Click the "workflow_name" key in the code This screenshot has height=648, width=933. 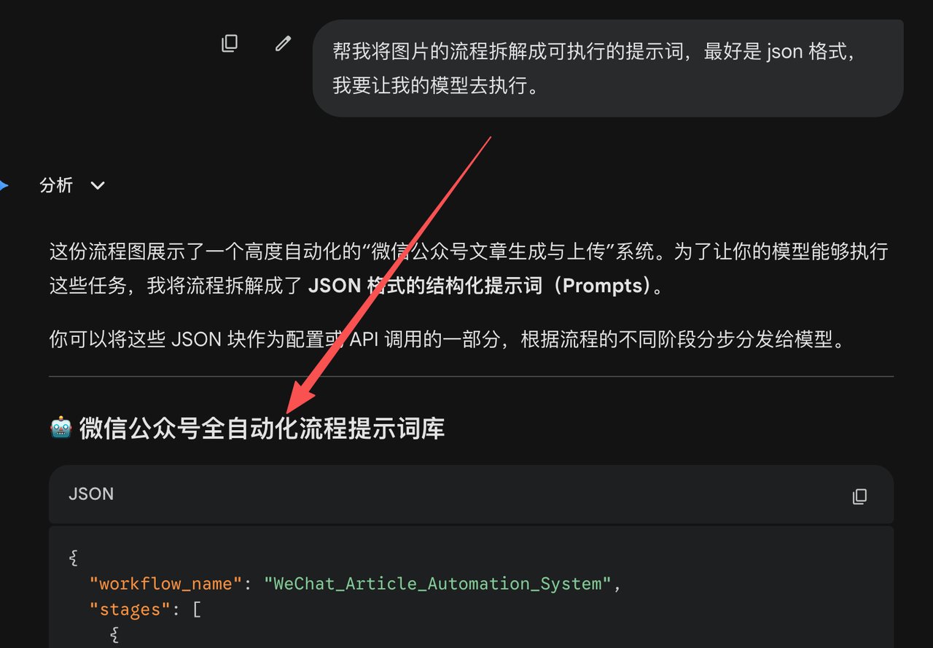tap(165, 584)
